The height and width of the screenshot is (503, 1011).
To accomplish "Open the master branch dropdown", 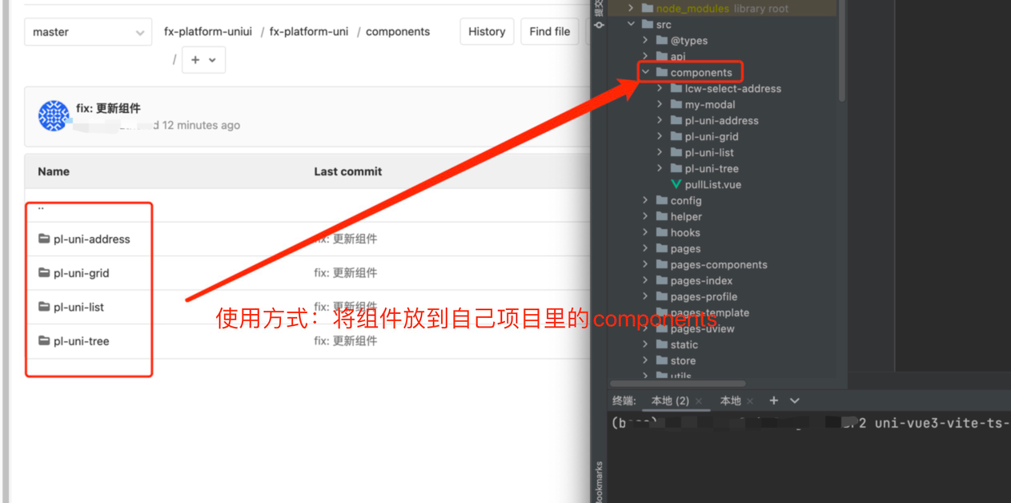I will click(x=87, y=32).
